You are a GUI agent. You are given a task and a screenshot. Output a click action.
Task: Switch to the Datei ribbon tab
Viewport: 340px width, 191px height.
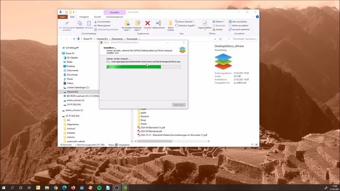pos(63,17)
